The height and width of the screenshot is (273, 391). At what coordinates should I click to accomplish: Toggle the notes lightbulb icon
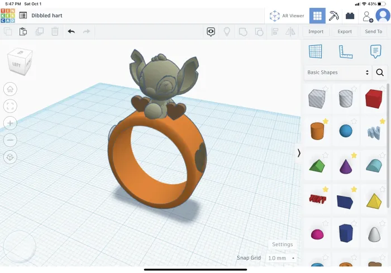coord(227,32)
